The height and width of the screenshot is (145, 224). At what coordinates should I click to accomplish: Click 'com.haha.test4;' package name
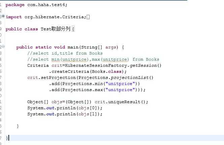47,5
